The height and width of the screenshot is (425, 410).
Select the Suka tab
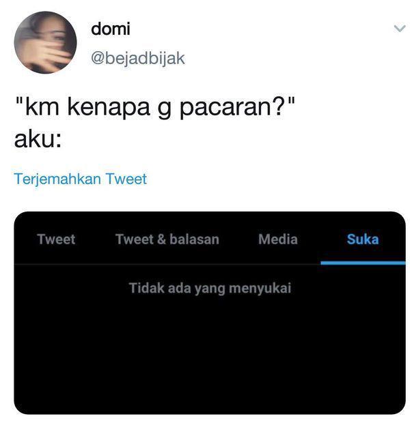tap(363, 239)
